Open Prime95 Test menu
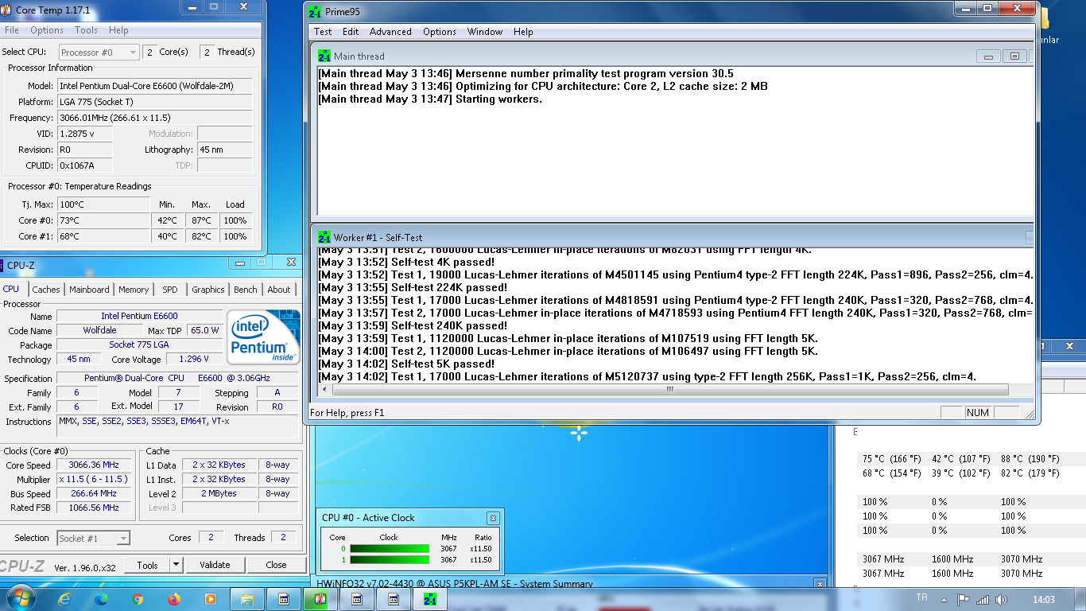Image resolution: width=1086 pixels, height=611 pixels. coord(323,32)
